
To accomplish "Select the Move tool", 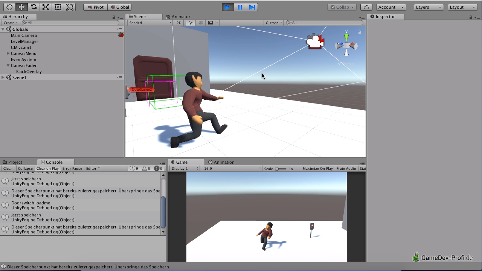I will click(x=21, y=7).
